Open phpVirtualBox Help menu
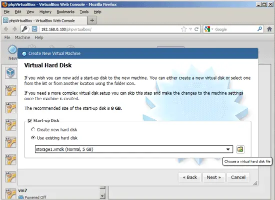The height and width of the screenshot is (200, 275). [x=39, y=38]
